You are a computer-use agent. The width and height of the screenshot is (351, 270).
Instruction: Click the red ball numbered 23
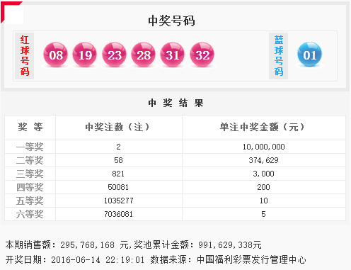[114, 55]
